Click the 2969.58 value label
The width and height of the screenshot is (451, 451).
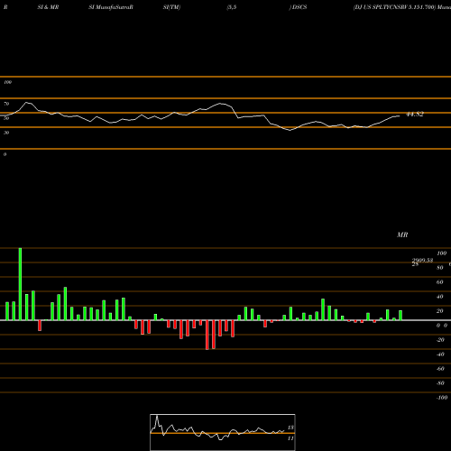click(x=422, y=261)
